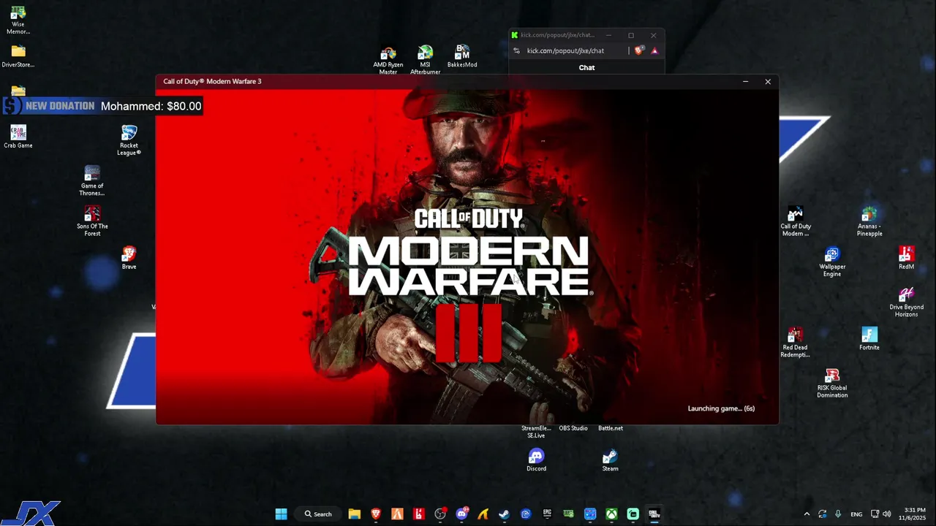Select the Battle.net desktop label
936x526 pixels.
pos(611,428)
